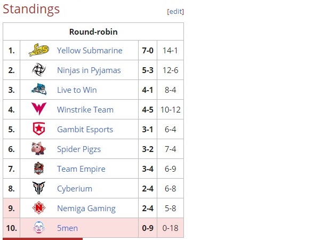This screenshot has width=329, height=240.
Task: Go to the Winstrike Team page
Action: click(85, 110)
